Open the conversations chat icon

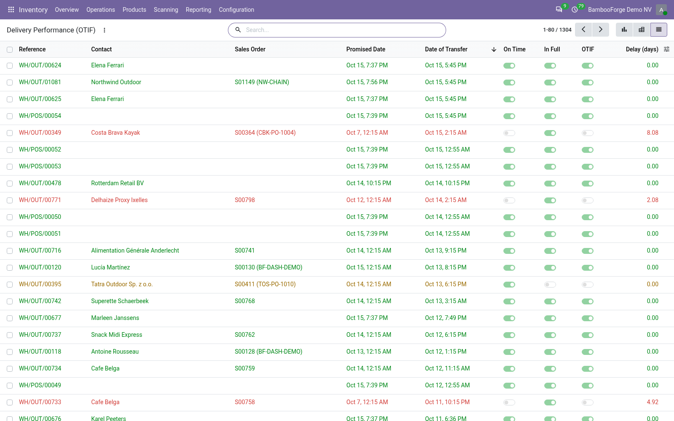(559, 9)
